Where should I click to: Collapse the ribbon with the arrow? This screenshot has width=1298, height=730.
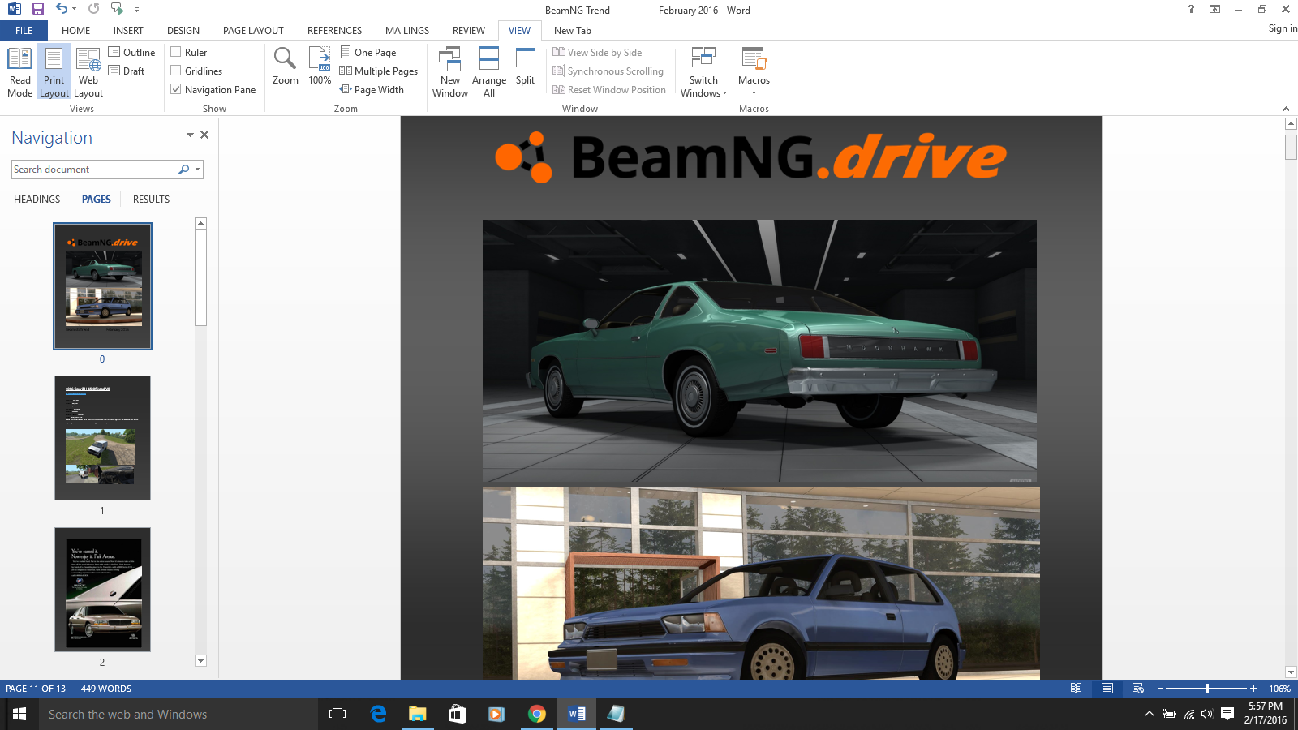[x=1286, y=109]
